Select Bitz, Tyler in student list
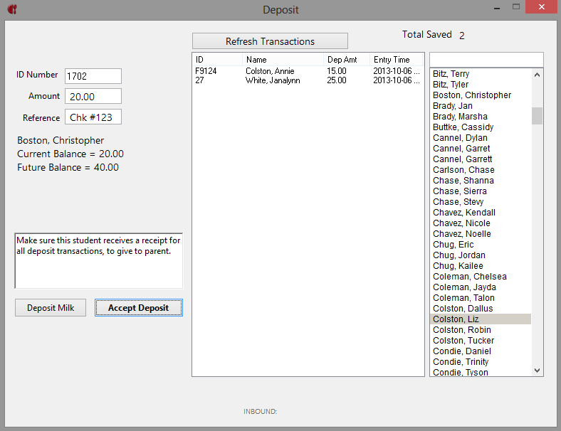Viewport: 561px width, 431px height. (x=480, y=85)
